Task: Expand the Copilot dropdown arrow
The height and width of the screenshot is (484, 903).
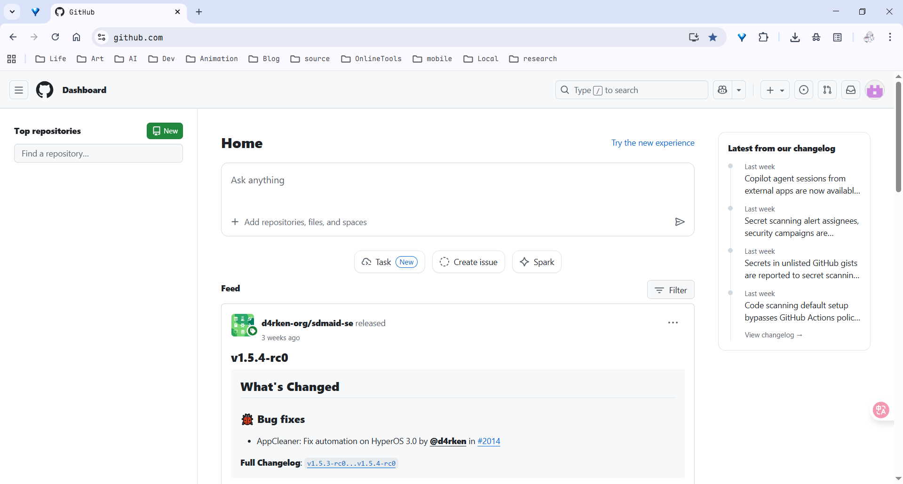Action: point(739,90)
